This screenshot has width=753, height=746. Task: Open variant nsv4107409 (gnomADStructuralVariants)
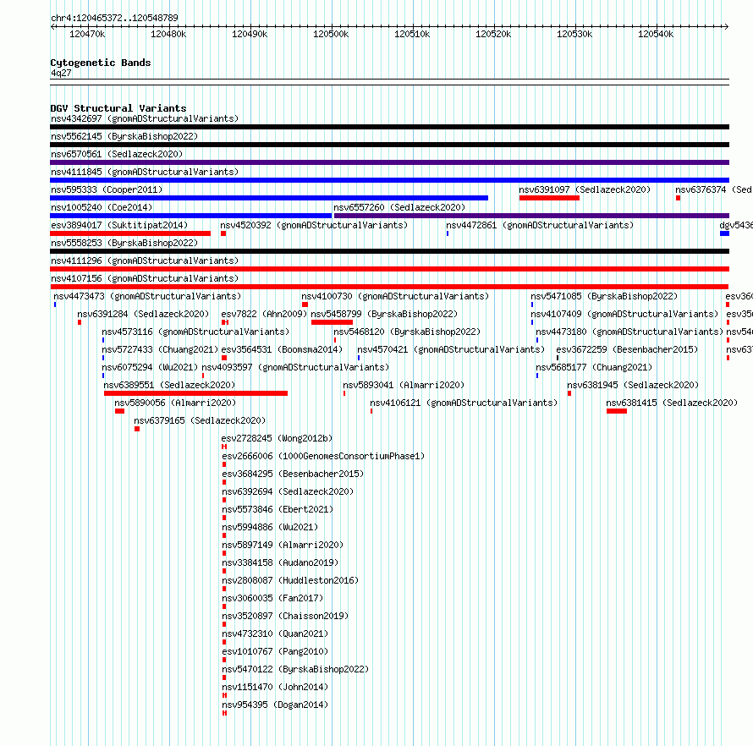(x=624, y=314)
